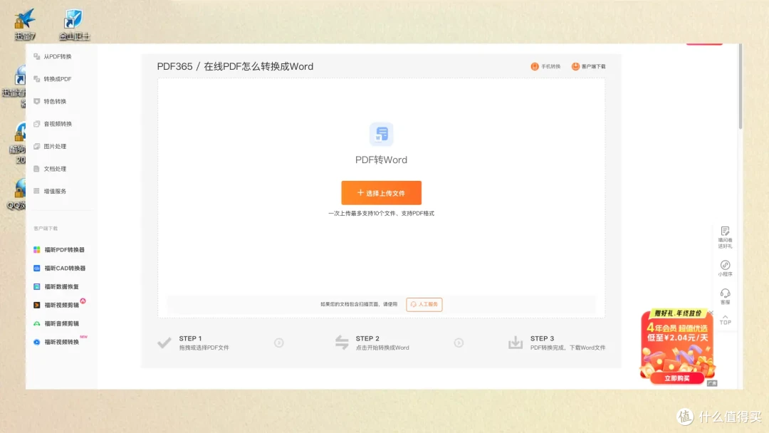Click the 拖拽或选择PDF文件 step text
This screenshot has height=433, width=769.
click(204, 348)
